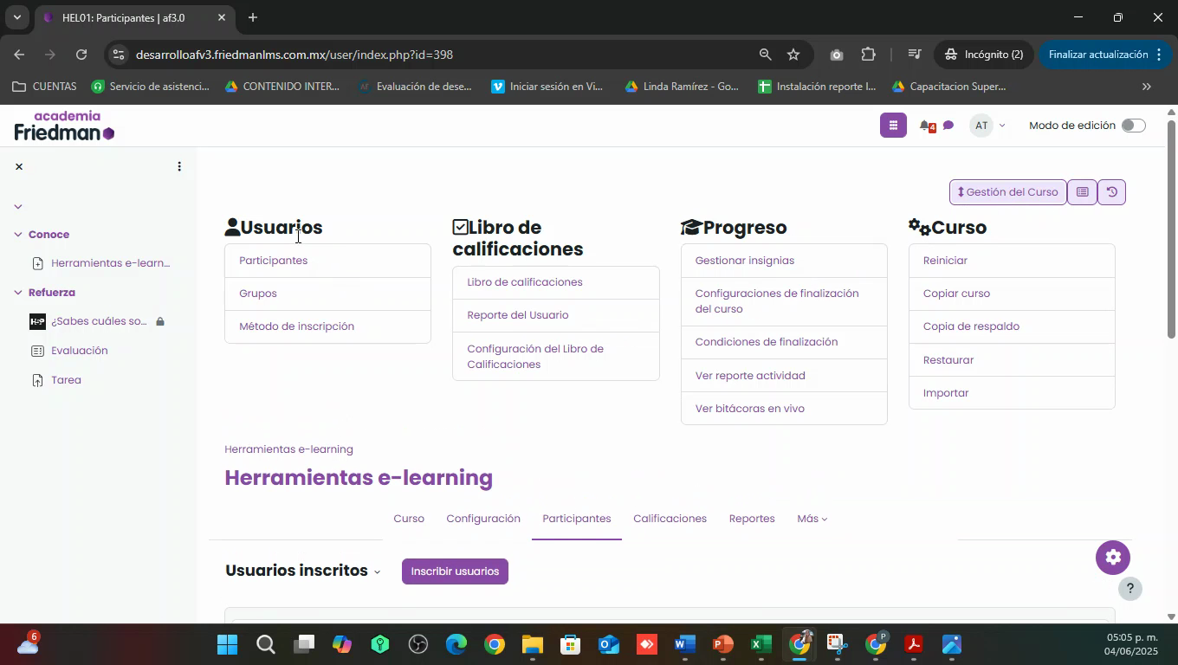Open Configuración del Libro de Calificaciones link
1178x665 pixels.
[535, 357]
